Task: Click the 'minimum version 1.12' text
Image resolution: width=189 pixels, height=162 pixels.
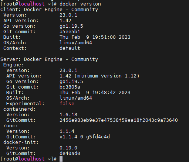Action: coord(107,76)
